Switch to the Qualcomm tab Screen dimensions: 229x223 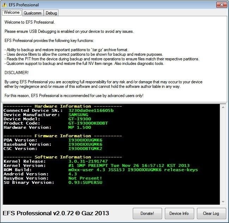(x=32, y=13)
